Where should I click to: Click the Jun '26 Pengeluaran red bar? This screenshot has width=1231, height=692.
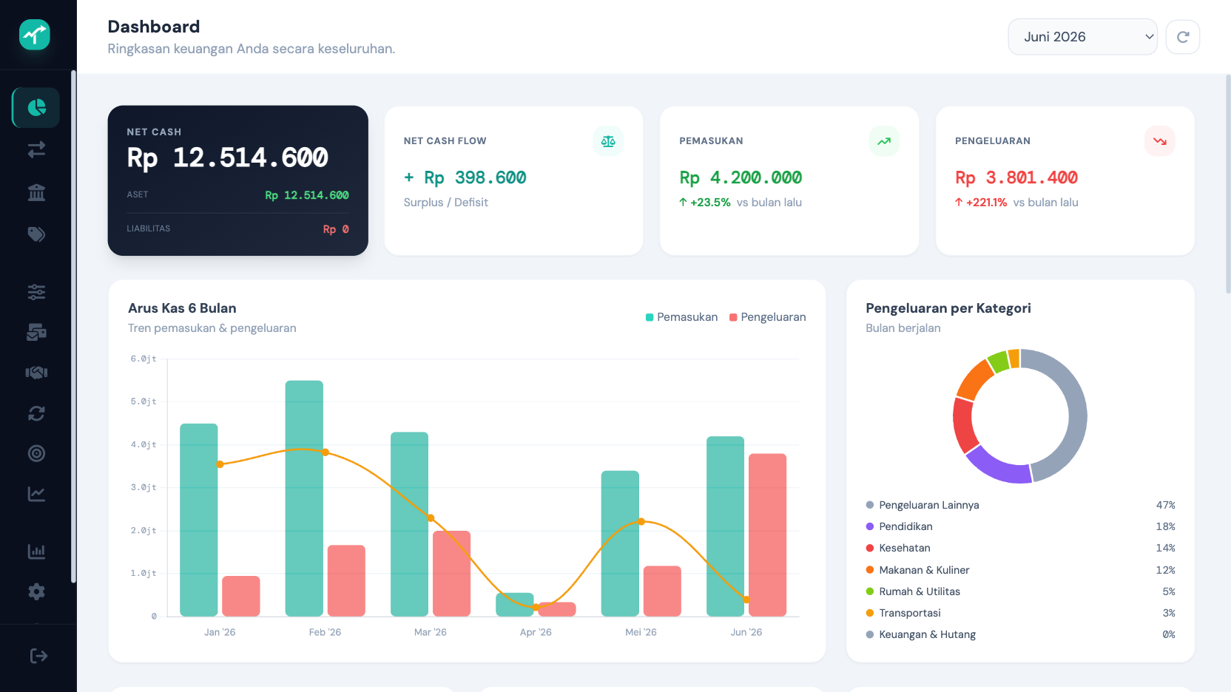click(767, 535)
